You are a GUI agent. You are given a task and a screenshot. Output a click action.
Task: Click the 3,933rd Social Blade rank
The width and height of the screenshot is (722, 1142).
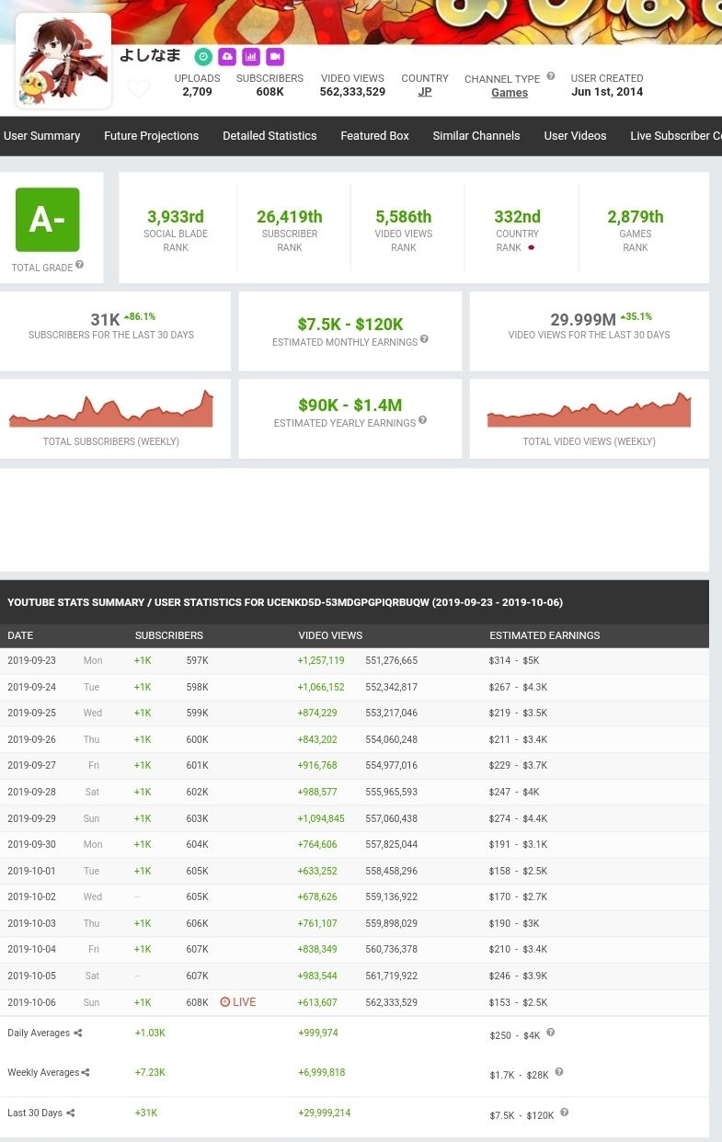click(x=176, y=217)
